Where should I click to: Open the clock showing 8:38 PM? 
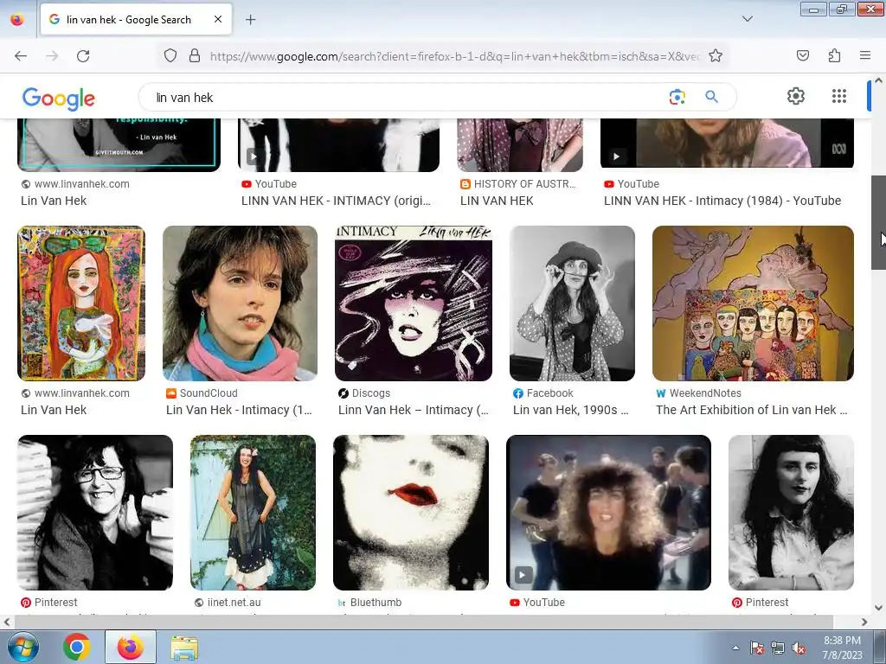(x=843, y=648)
